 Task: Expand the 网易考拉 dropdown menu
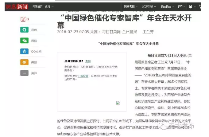tap(131, 6)
